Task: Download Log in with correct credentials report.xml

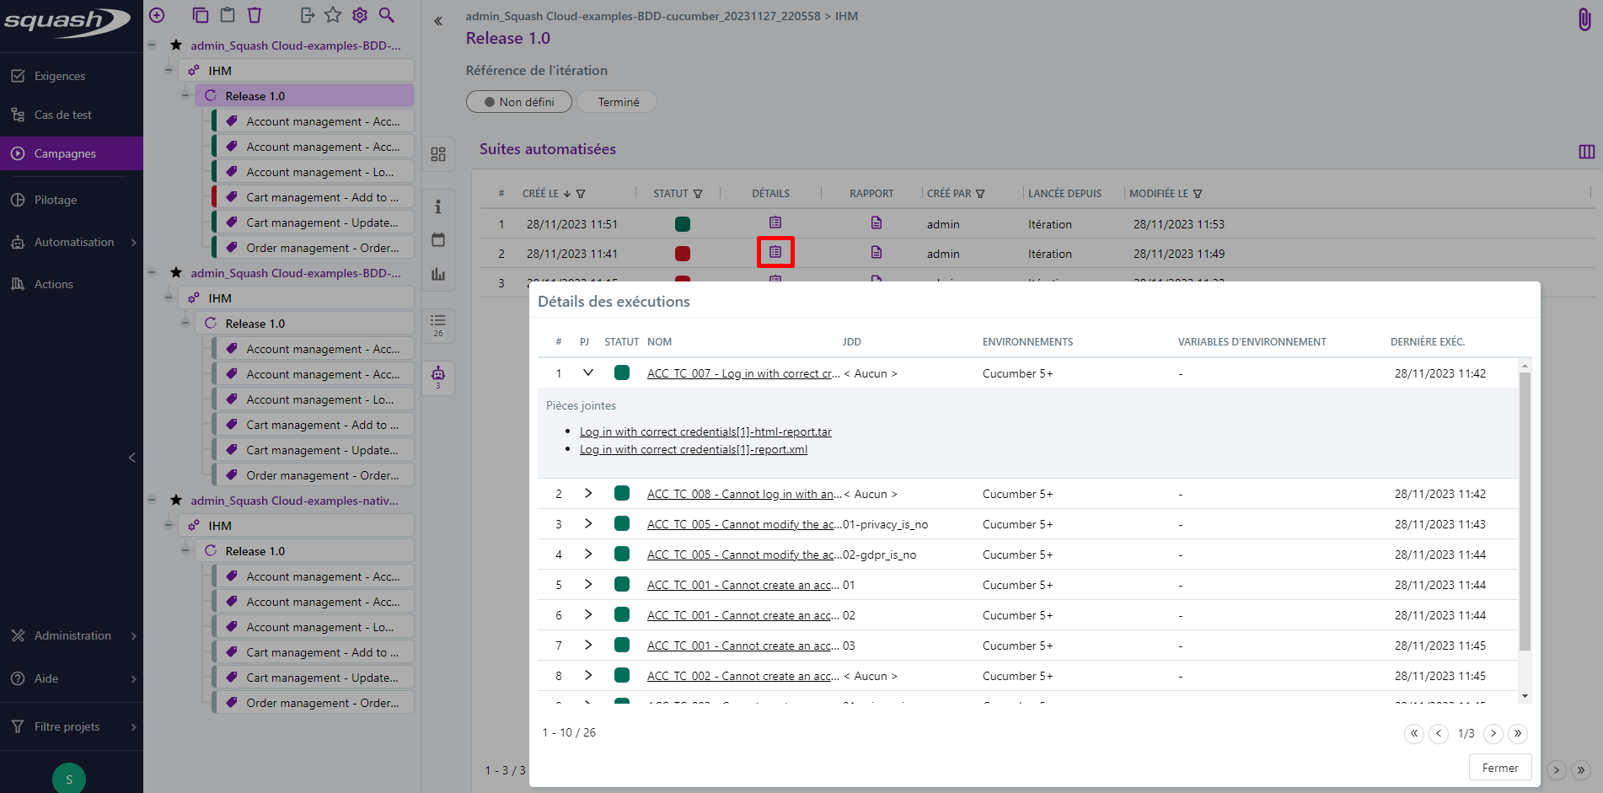Action: coord(694,449)
